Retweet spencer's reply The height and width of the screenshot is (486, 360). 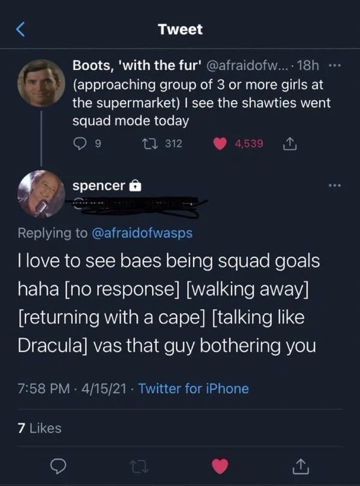(139, 466)
